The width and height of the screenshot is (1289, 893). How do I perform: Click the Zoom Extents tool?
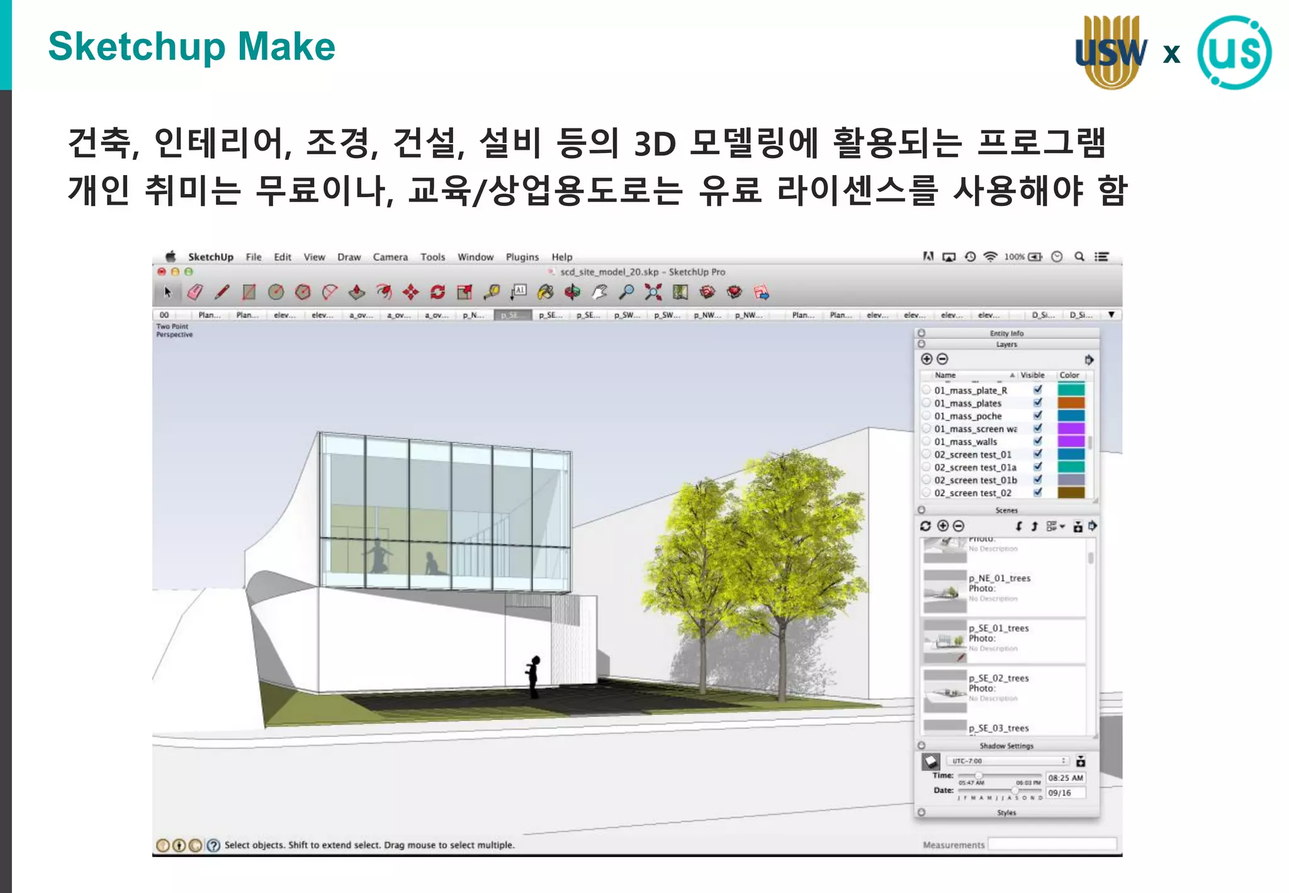(653, 292)
